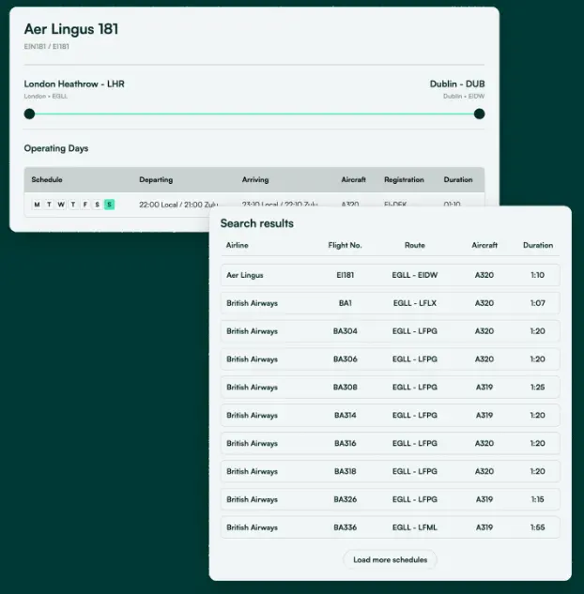
Task: Sort search results by Route header
Action: [x=414, y=246]
